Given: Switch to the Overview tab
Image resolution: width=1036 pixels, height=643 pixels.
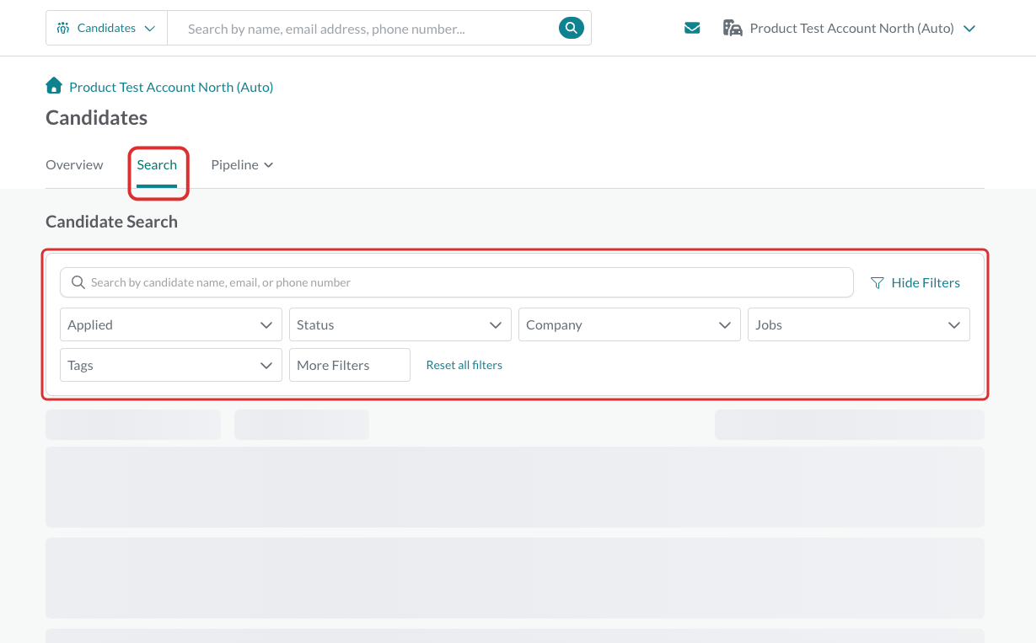Looking at the screenshot, I should [74, 165].
